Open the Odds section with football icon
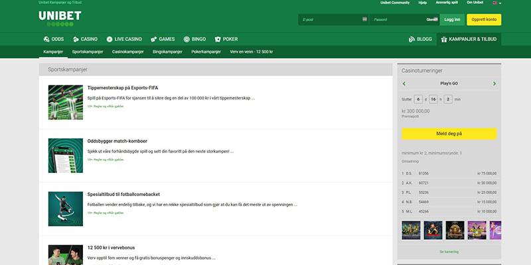This screenshot has width=531, height=265. click(x=54, y=39)
